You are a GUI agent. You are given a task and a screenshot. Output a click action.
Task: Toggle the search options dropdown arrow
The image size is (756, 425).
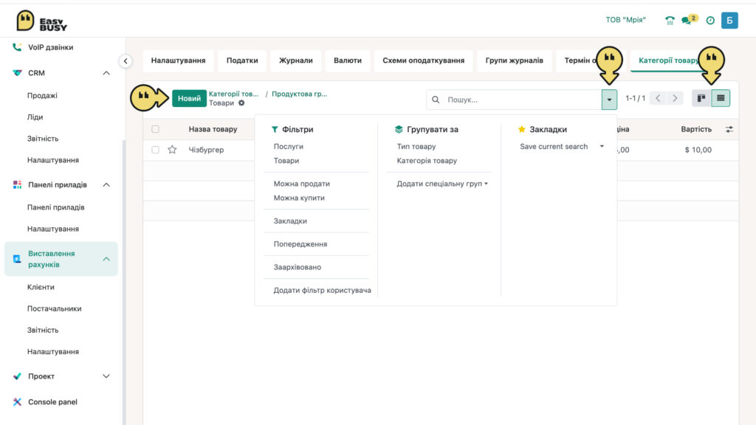pyautogui.click(x=609, y=100)
